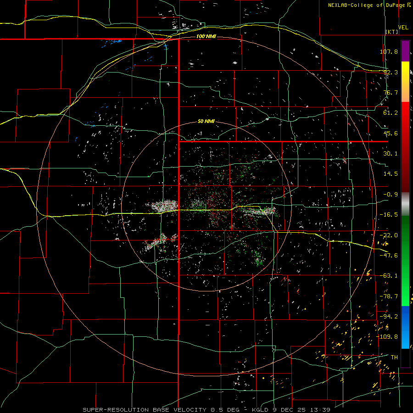This screenshot has width=413, height=413.
Task: Click the -78.7 velocity scale value
Action: tap(389, 296)
